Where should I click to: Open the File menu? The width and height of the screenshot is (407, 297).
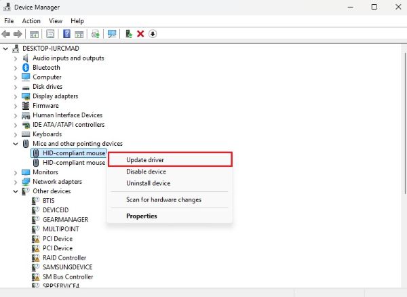(x=9, y=21)
